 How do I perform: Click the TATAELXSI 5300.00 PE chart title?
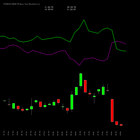[x=22, y=4]
